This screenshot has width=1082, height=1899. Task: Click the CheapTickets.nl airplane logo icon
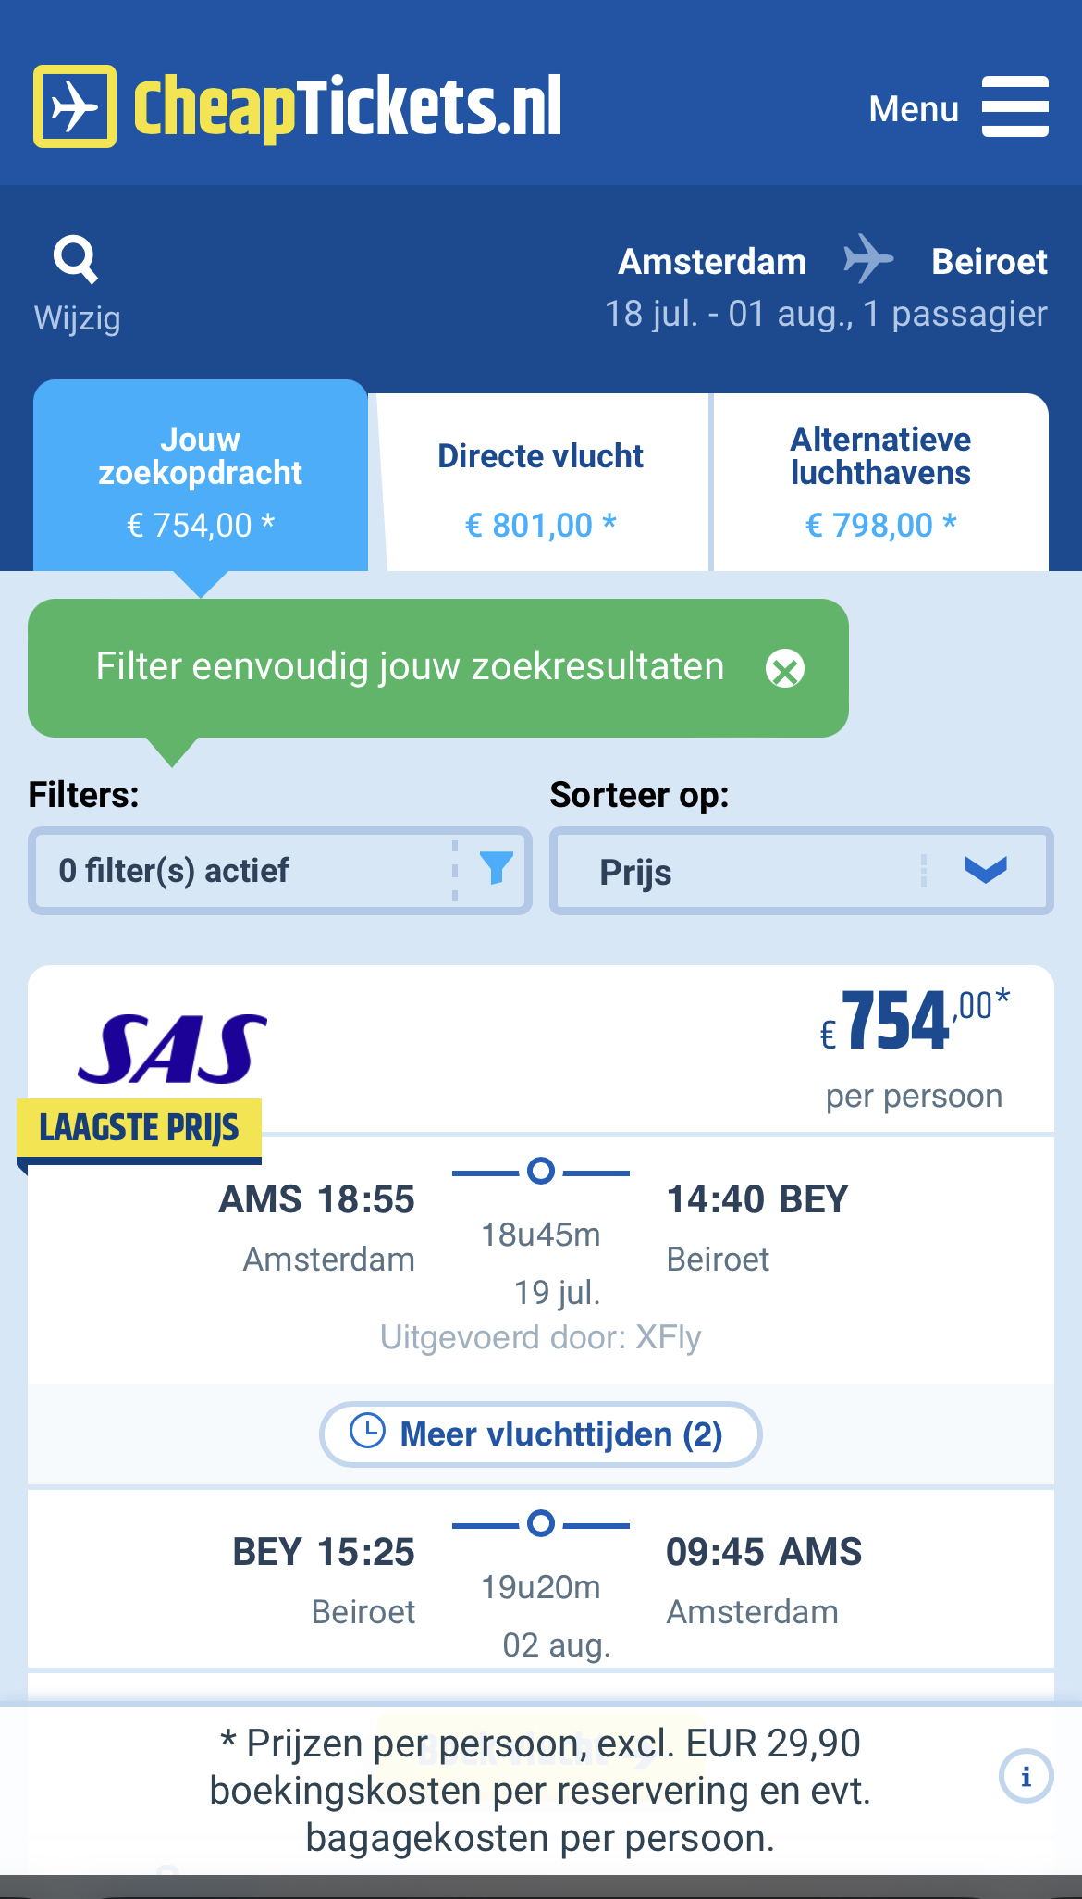click(x=75, y=106)
